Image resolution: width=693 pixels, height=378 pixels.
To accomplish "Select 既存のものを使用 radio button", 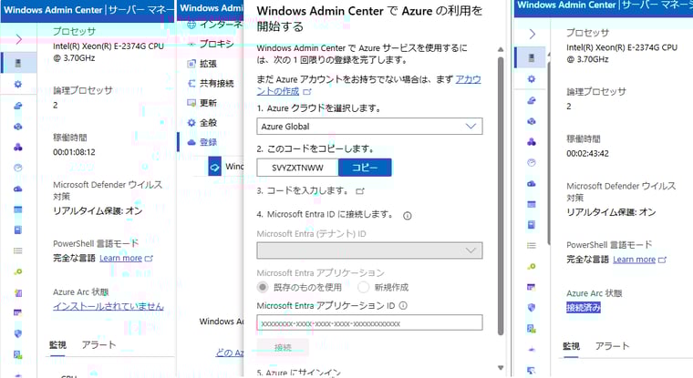I will click(263, 288).
